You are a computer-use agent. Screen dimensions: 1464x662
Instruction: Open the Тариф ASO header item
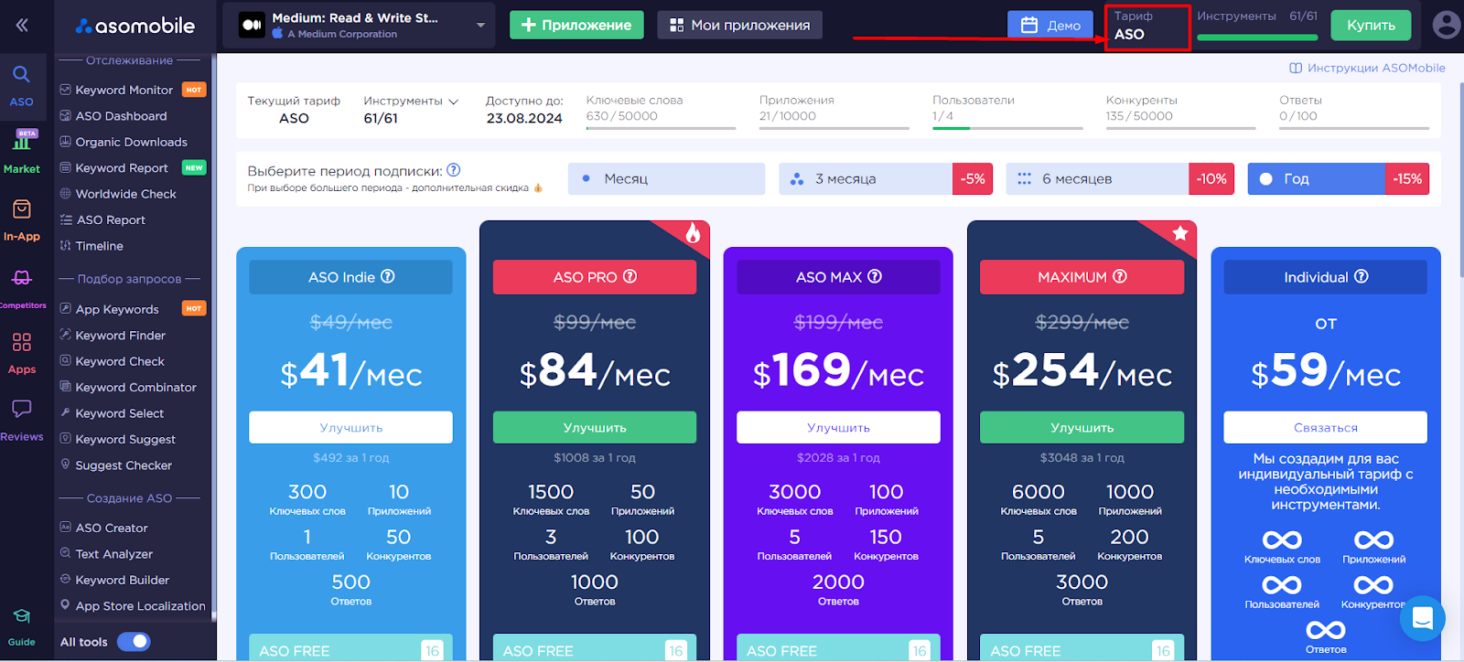tap(1147, 26)
